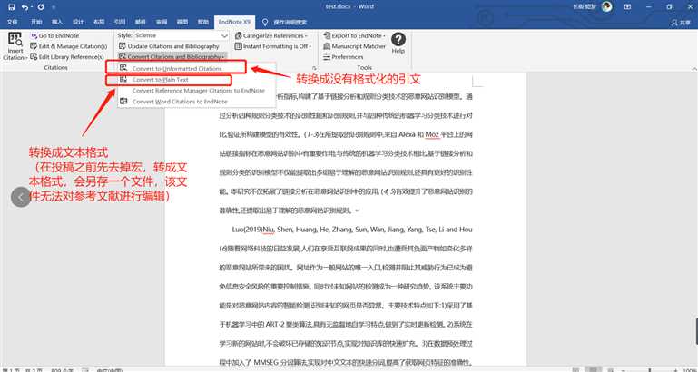Open the Instant Formatting is Off dropdown
The height and width of the screenshot is (372, 698).
pyautogui.click(x=273, y=46)
